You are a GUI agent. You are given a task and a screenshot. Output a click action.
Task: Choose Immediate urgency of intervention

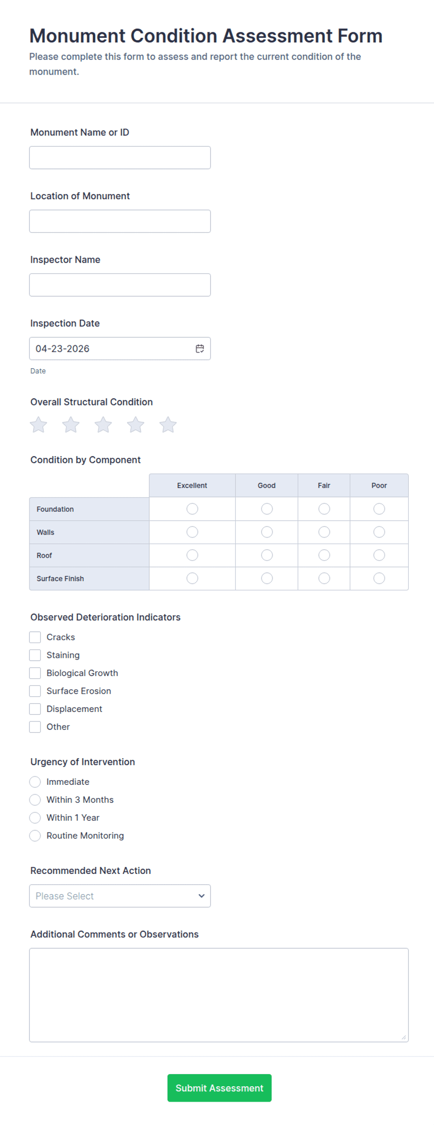pyautogui.click(x=35, y=782)
